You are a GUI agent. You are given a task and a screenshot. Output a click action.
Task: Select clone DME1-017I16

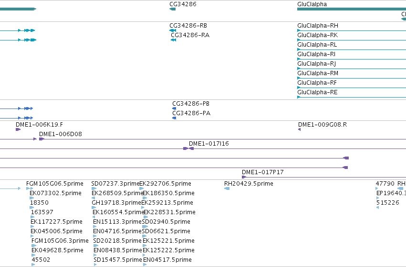click(209, 144)
